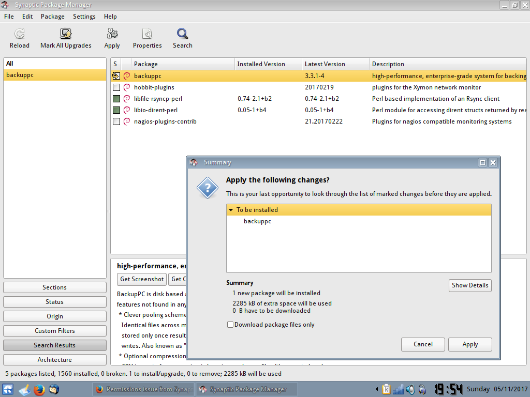530x397 pixels.
Task: Open the Settings menu
Action: [84, 17]
